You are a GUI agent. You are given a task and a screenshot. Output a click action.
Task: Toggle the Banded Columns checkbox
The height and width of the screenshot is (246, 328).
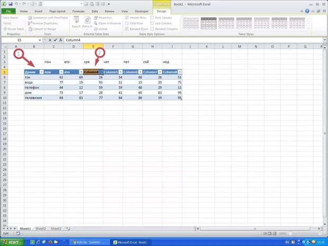tap(153, 29)
